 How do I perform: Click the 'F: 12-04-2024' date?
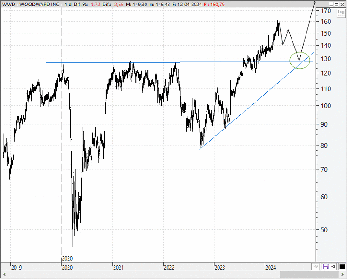click(186, 5)
